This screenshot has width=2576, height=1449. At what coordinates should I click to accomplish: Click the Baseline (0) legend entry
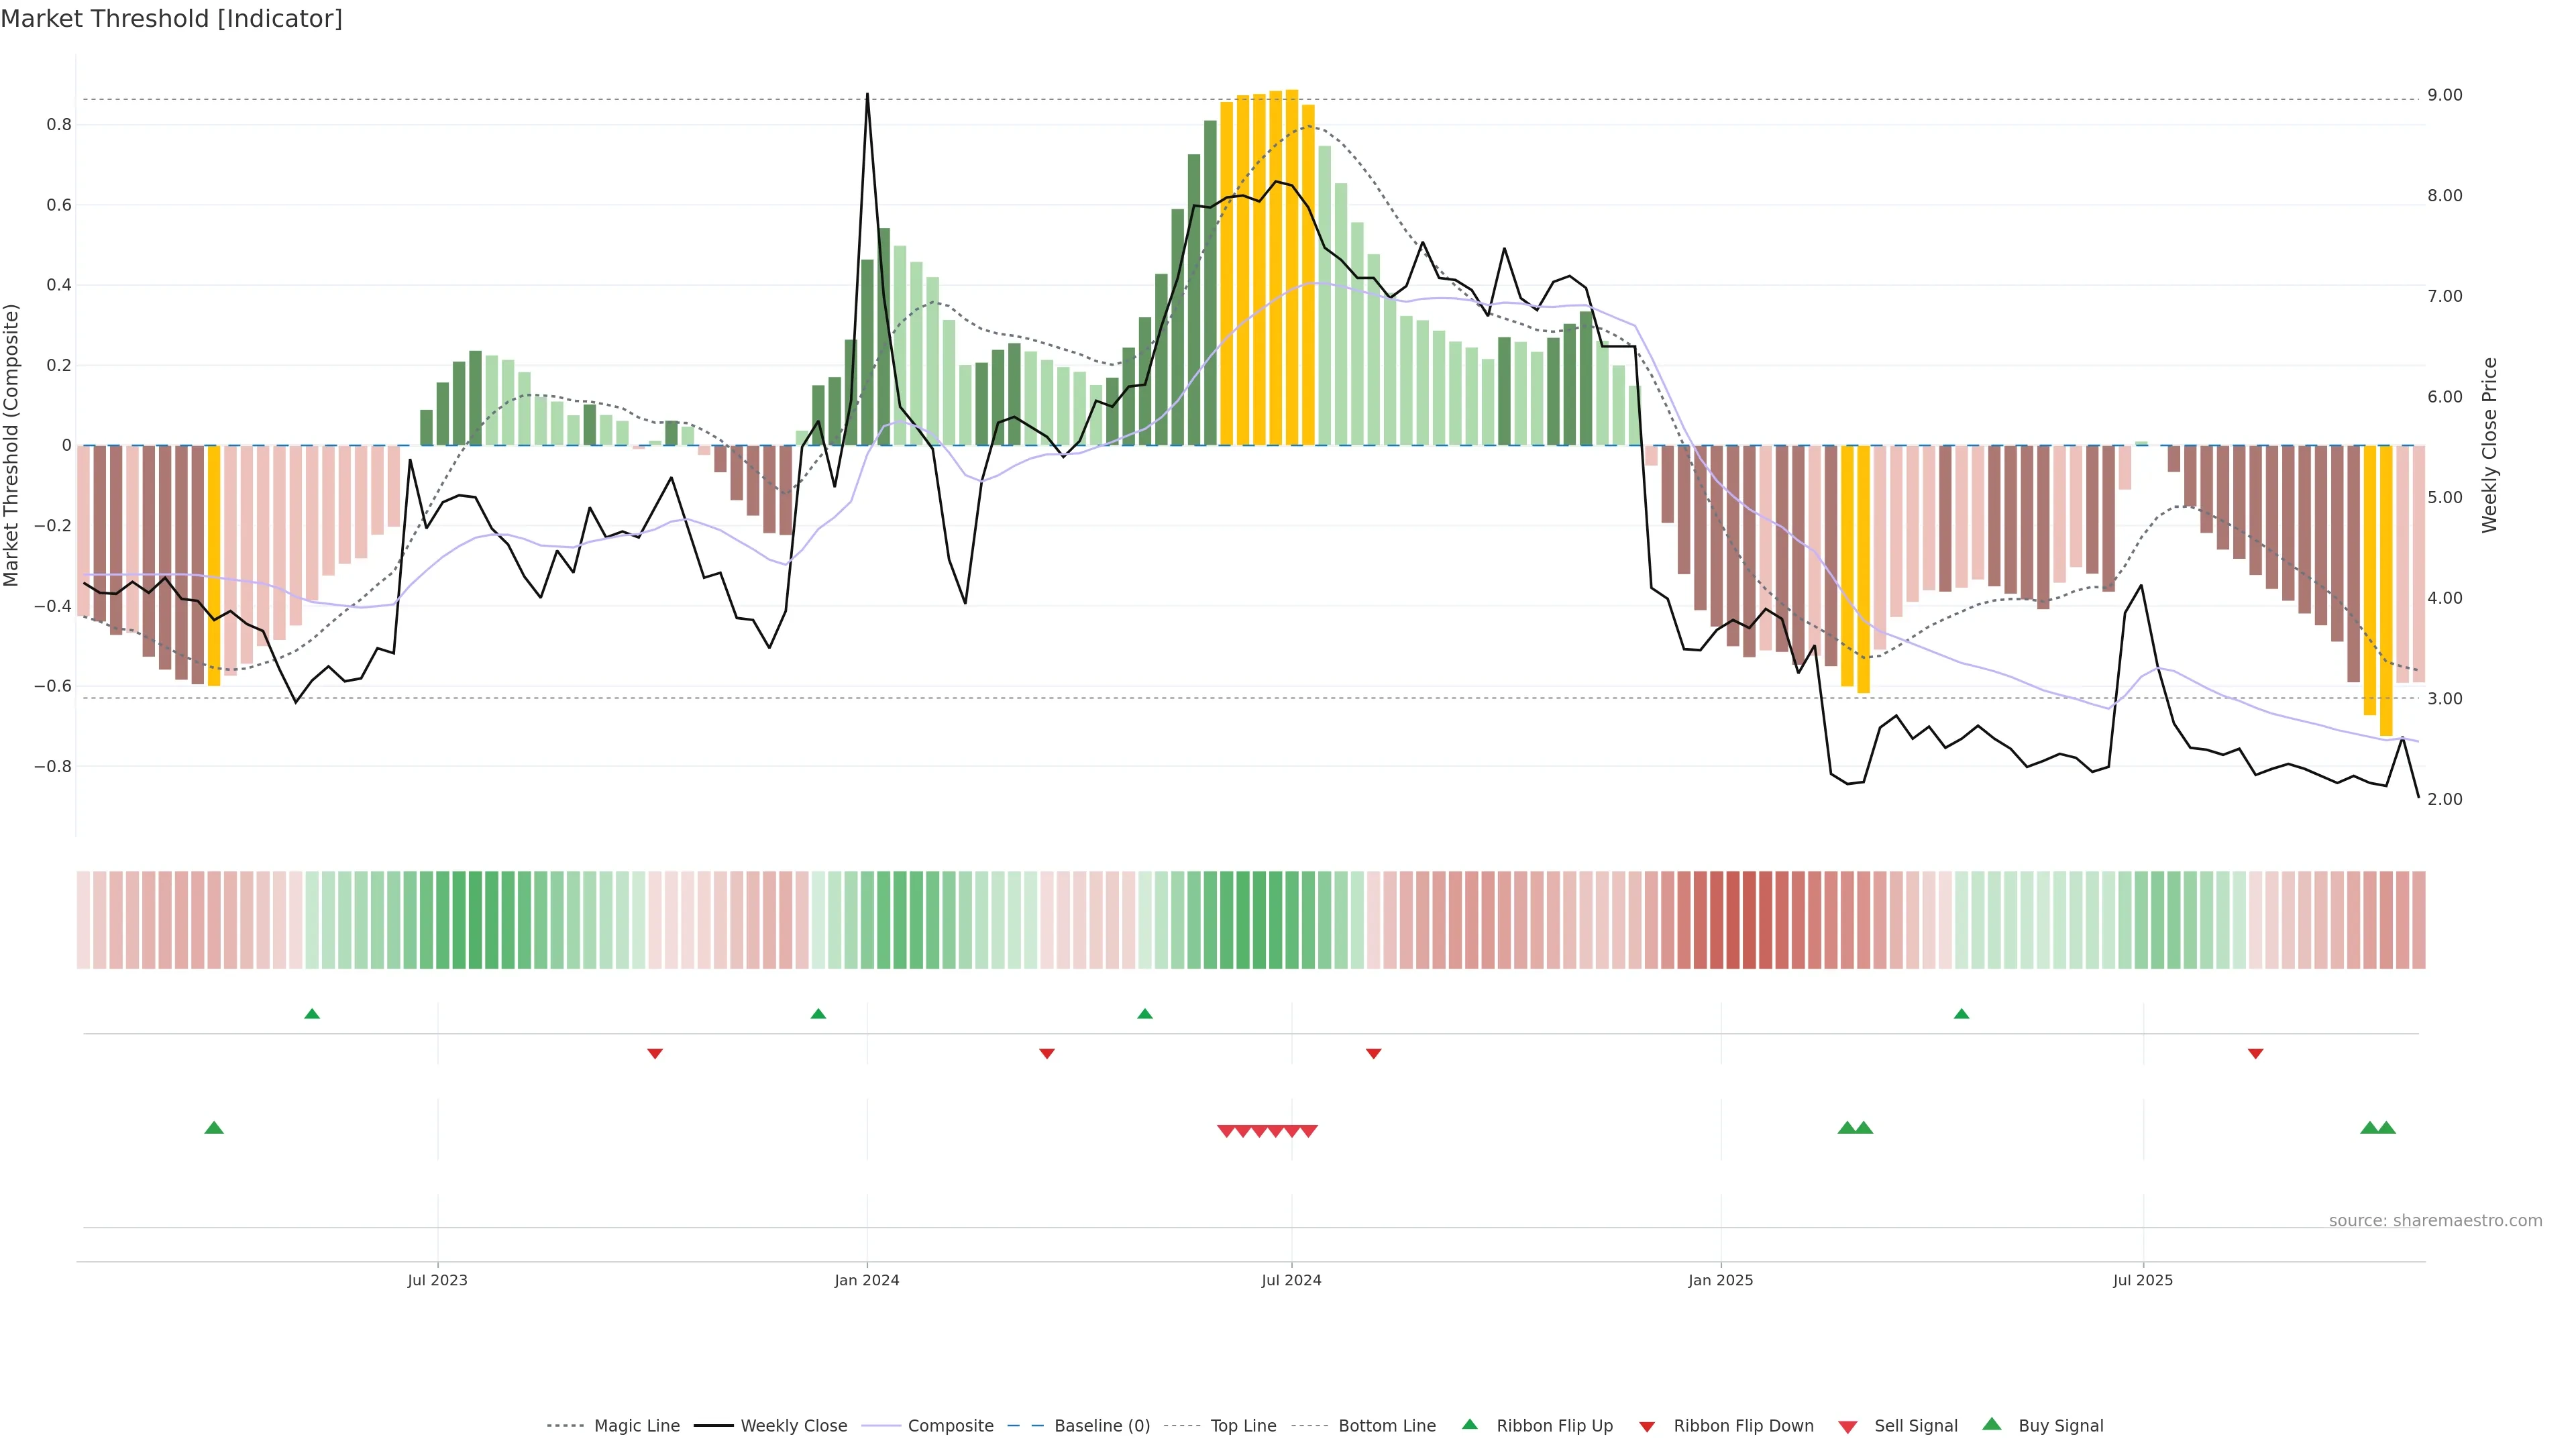[1101, 1426]
